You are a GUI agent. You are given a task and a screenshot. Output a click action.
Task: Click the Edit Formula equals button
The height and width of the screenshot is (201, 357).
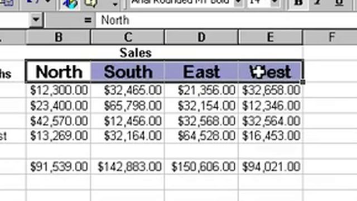(88, 20)
